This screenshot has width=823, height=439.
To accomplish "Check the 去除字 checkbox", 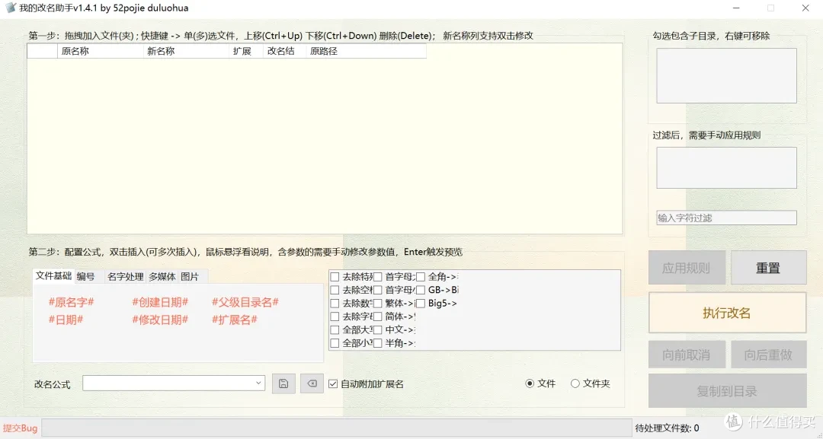I will point(335,317).
